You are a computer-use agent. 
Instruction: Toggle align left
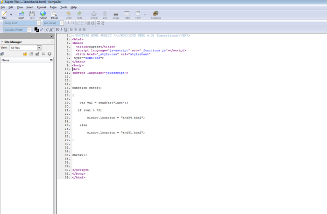click(x=71, y=30)
